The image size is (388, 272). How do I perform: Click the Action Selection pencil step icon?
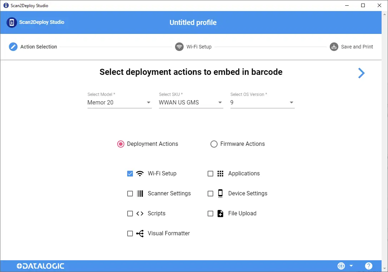pos(13,47)
